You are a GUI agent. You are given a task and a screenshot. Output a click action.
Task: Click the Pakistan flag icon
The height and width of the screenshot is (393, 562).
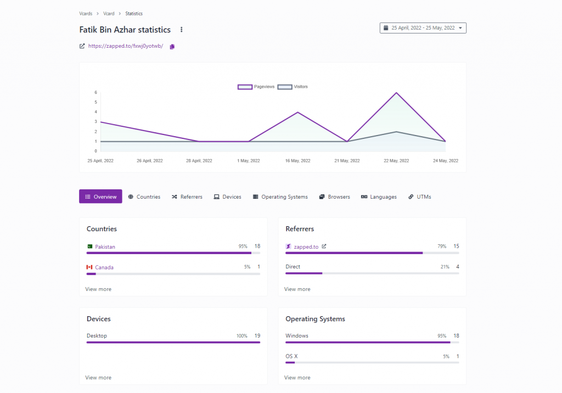click(90, 246)
